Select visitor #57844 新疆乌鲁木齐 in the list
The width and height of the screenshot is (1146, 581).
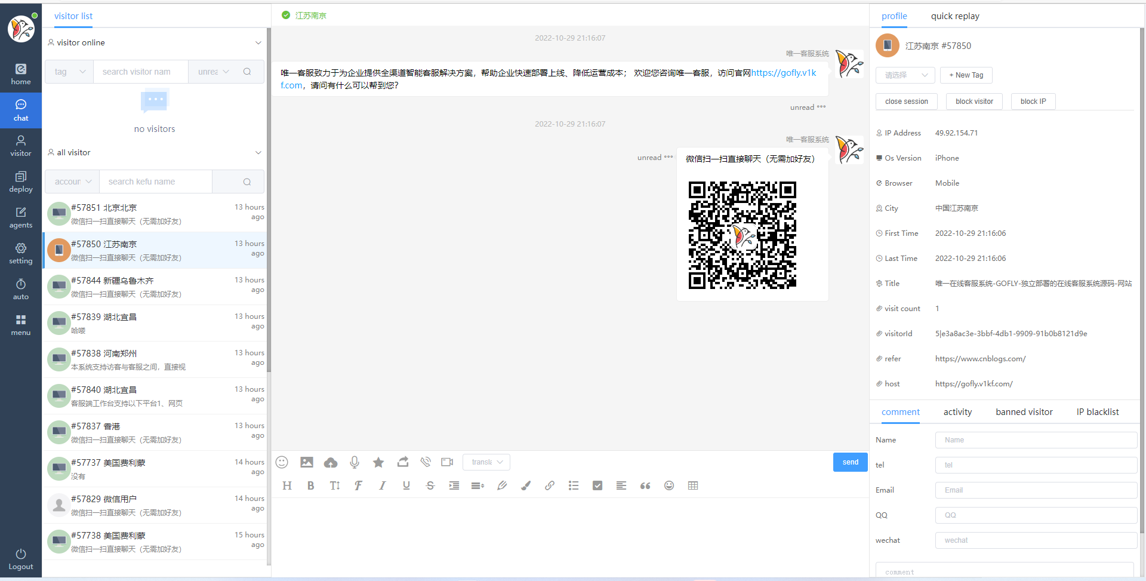pyautogui.click(x=155, y=287)
